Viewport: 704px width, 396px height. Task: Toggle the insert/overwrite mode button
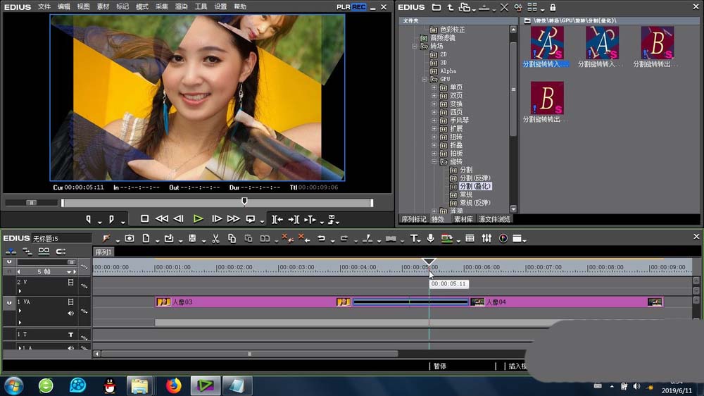(x=11, y=252)
